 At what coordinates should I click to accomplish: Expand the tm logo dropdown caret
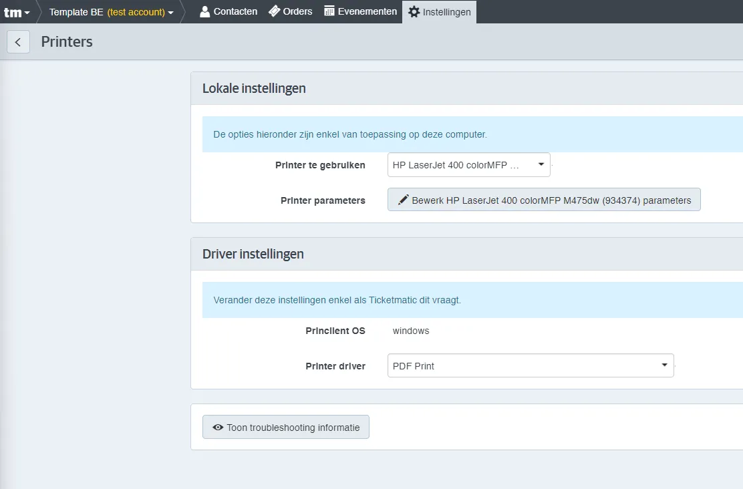tap(27, 13)
